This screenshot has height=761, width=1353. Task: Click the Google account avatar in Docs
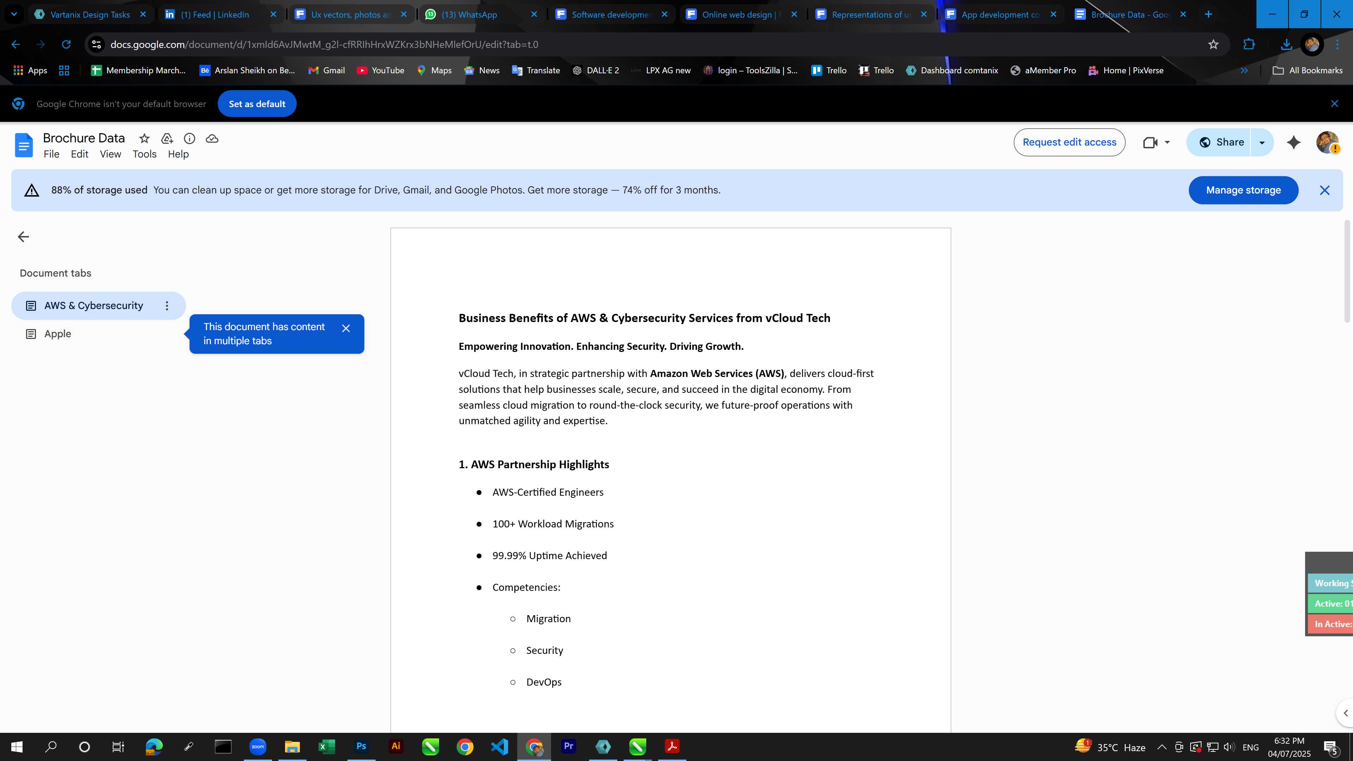[1327, 142]
